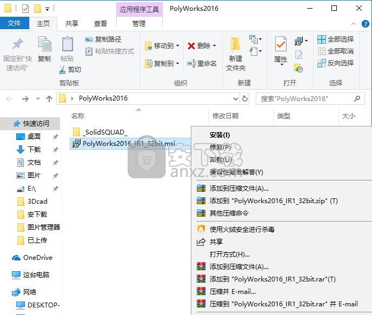
Task: Choose Uninstall (卸载) from context menu
Action: (x=221, y=159)
